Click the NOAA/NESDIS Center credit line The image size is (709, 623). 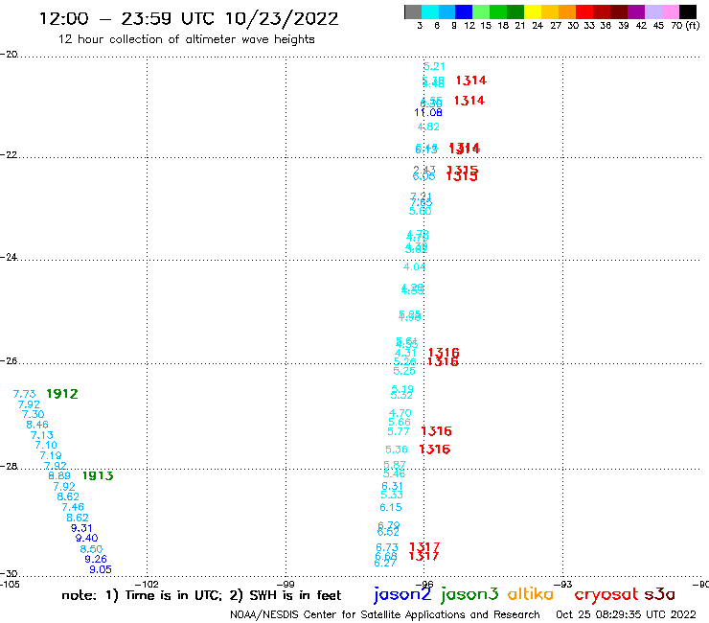coord(385,614)
